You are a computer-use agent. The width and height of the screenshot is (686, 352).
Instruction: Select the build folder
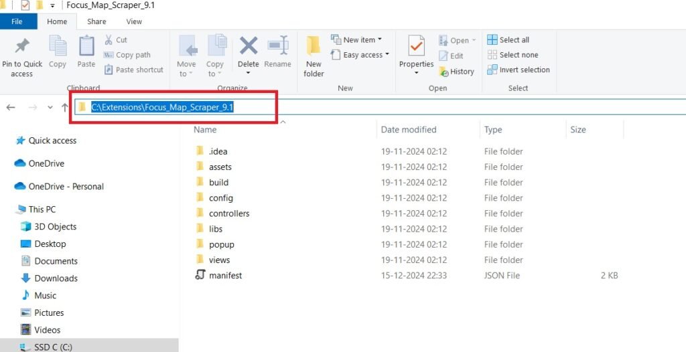tap(212, 182)
